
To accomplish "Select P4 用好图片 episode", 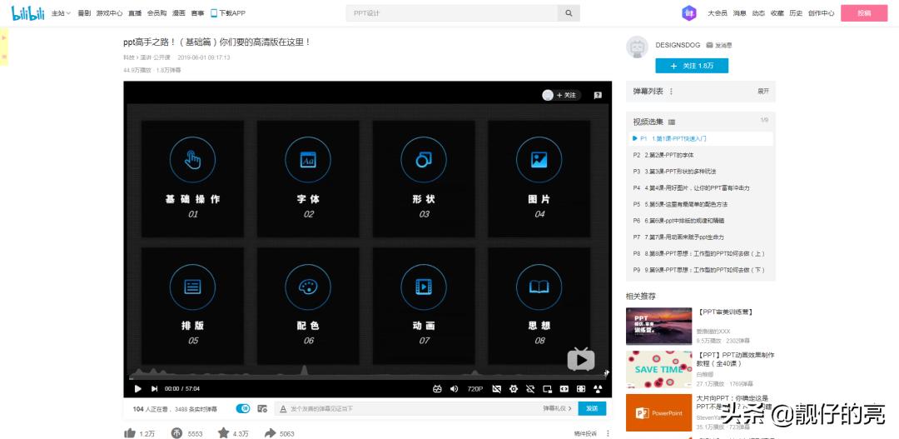I will coord(701,187).
